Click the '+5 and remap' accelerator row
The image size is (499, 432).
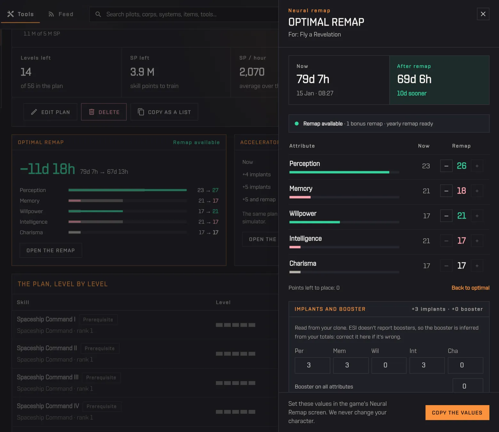pyautogui.click(x=259, y=199)
